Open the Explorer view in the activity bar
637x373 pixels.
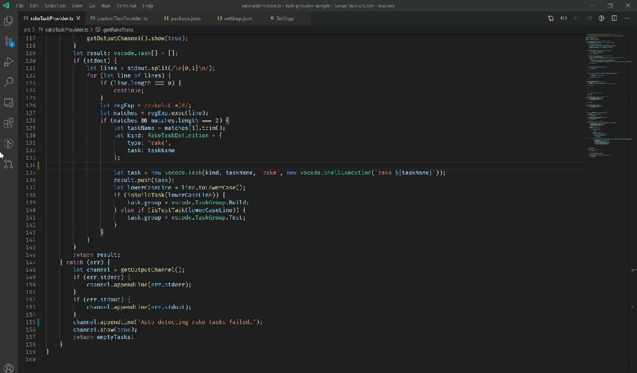pyautogui.click(x=8, y=20)
